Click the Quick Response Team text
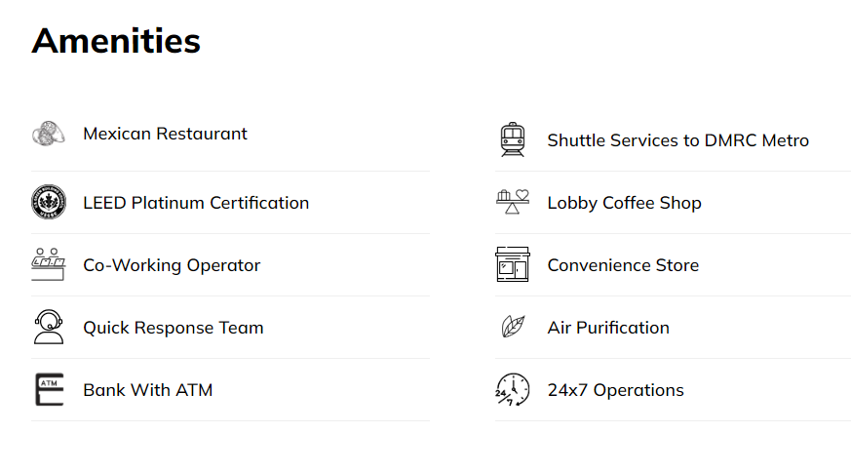 pyautogui.click(x=174, y=328)
